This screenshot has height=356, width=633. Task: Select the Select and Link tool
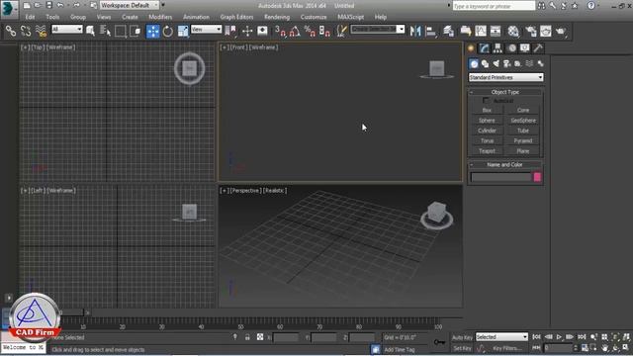point(11,31)
